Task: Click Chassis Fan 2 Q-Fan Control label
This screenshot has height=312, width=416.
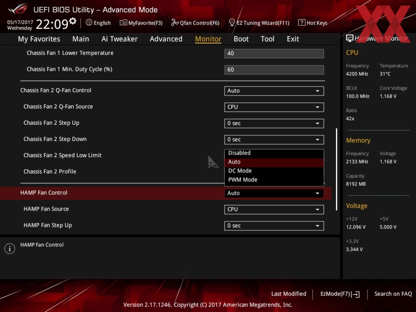Action: (x=56, y=90)
